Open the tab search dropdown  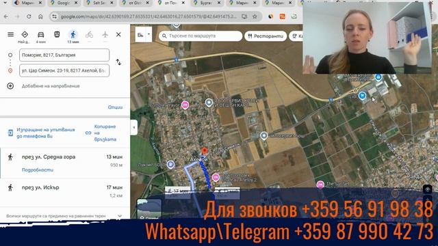5,3
